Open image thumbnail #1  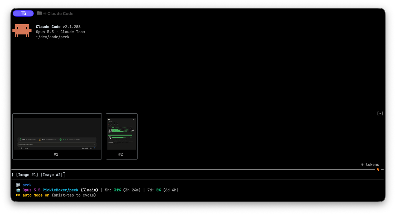click(x=57, y=136)
